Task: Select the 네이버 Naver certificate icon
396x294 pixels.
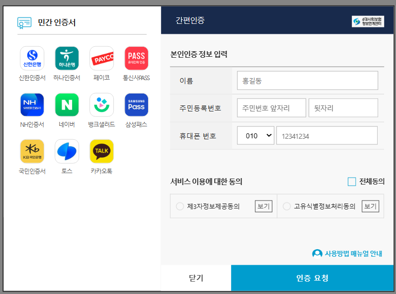Action: 67,104
